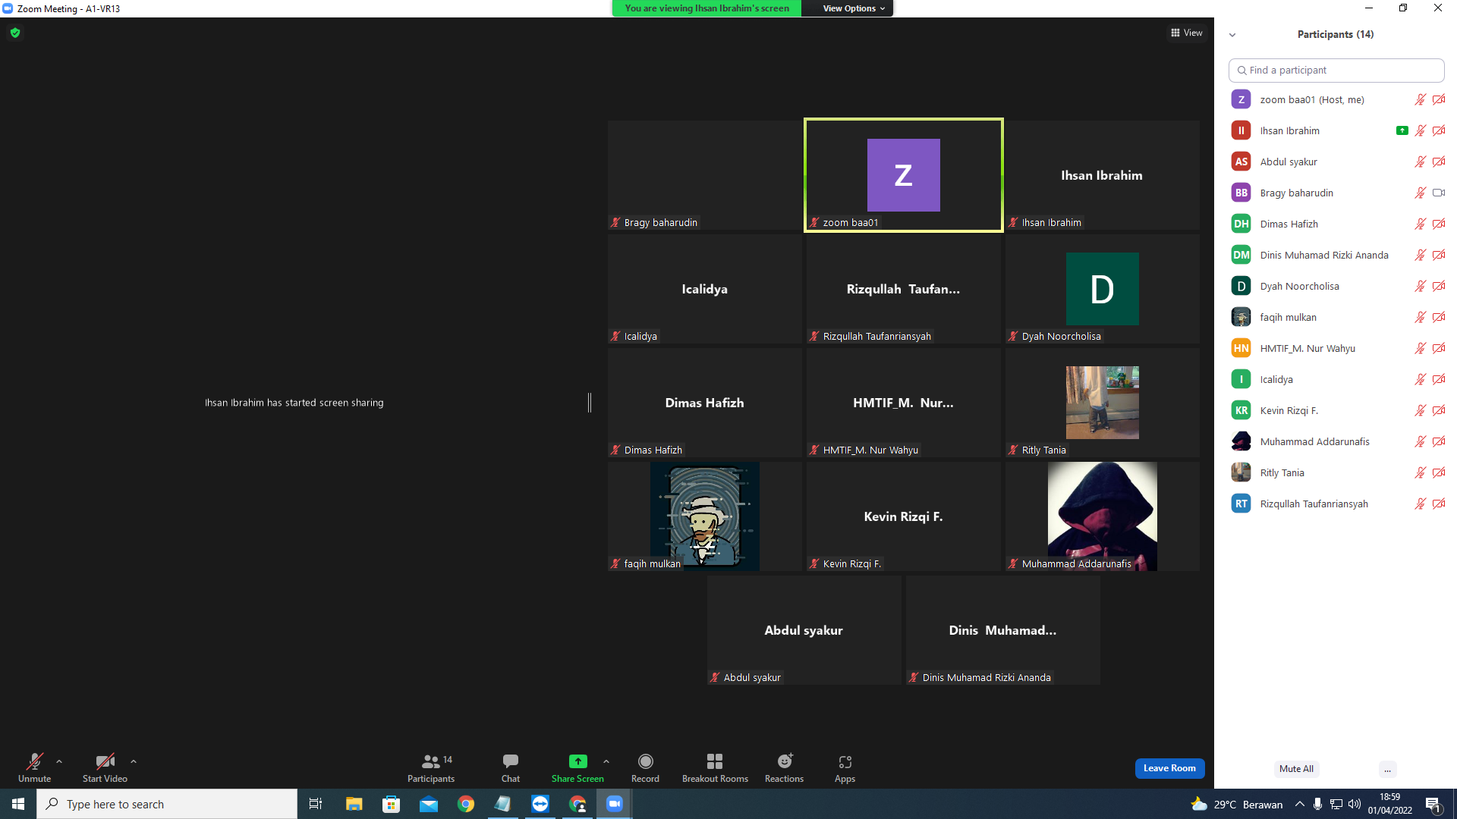Select Muhammad Addarunafis in participants list

click(1336, 441)
